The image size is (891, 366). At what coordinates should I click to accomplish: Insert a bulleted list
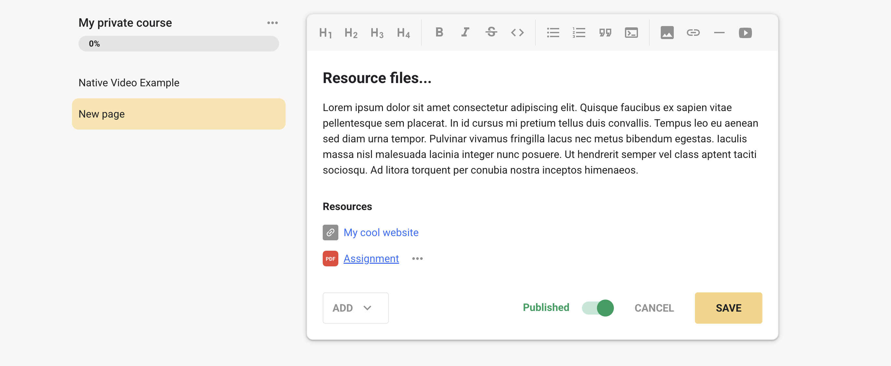[x=553, y=33]
